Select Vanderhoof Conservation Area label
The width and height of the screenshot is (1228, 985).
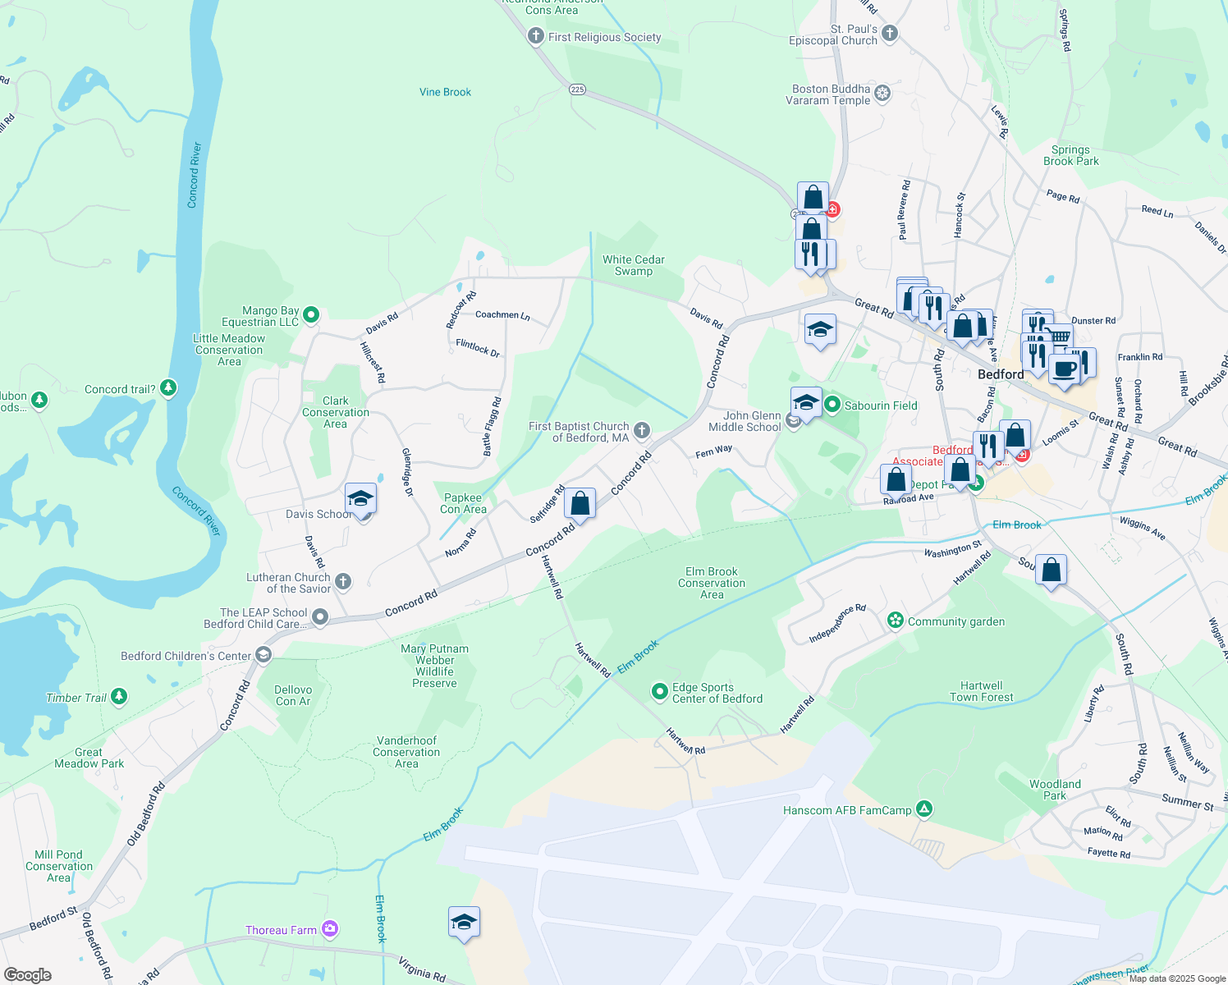[406, 752]
